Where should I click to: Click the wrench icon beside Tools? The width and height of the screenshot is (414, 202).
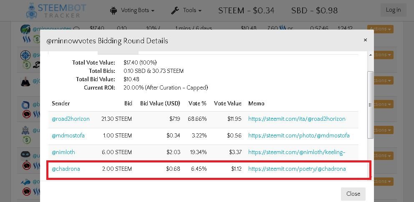coord(175,10)
